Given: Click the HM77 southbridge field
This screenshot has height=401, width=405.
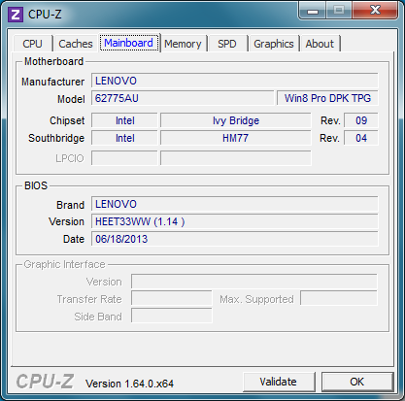Looking at the screenshot, I should (236, 138).
